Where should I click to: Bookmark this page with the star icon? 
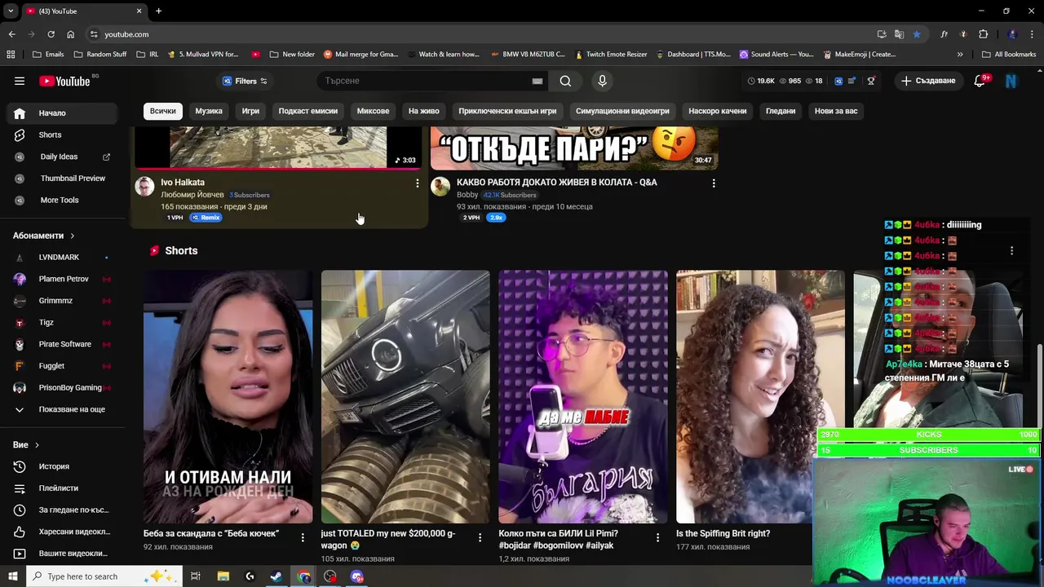(917, 34)
